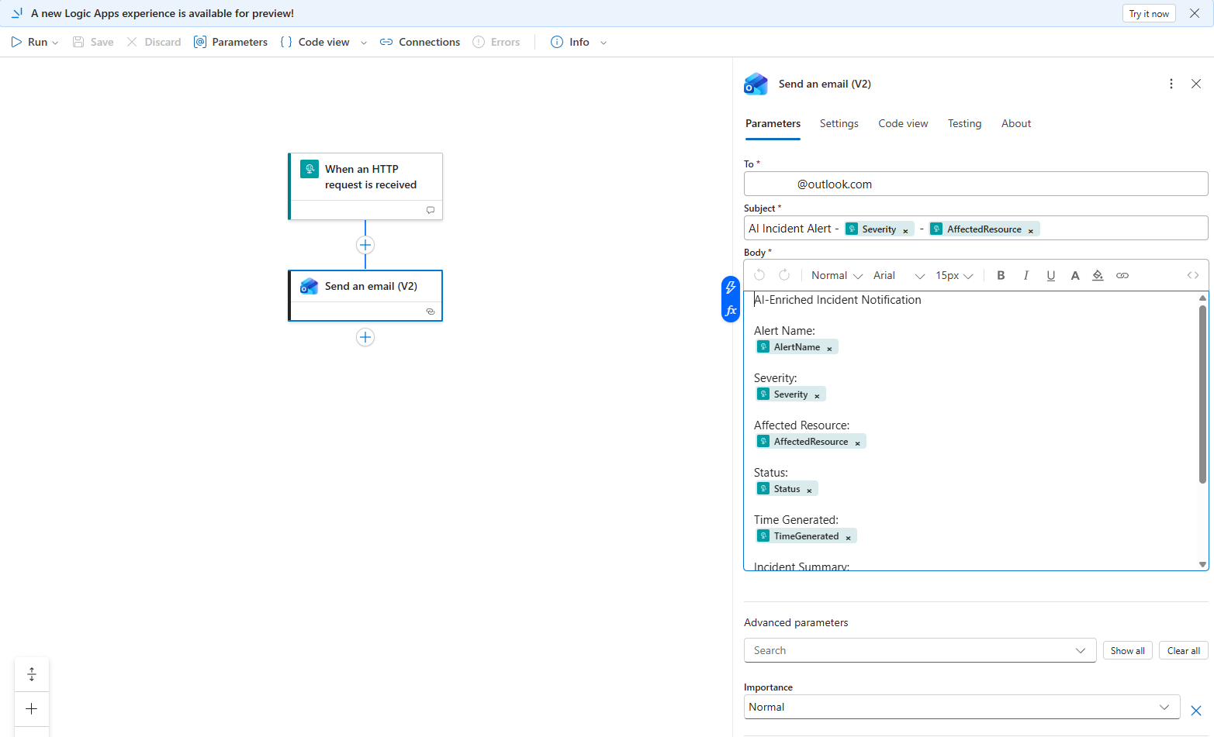Switch to the Settings tab
This screenshot has height=737, width=1214.
point(839,123)
